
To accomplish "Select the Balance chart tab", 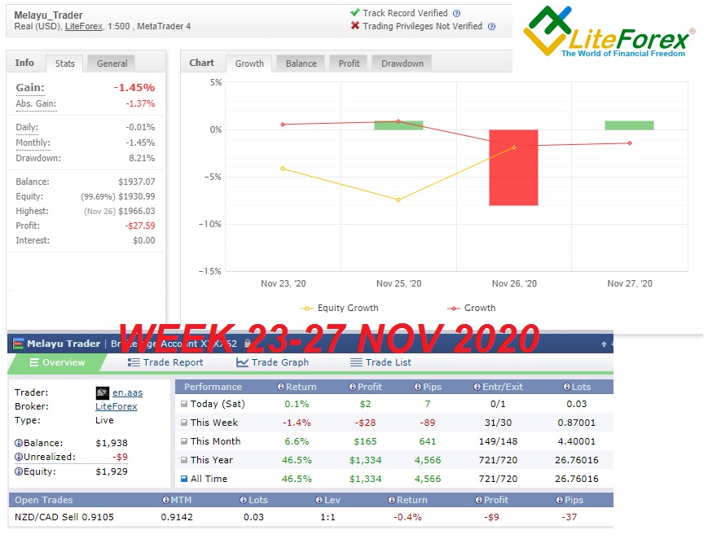I will [x=301, y=64].
